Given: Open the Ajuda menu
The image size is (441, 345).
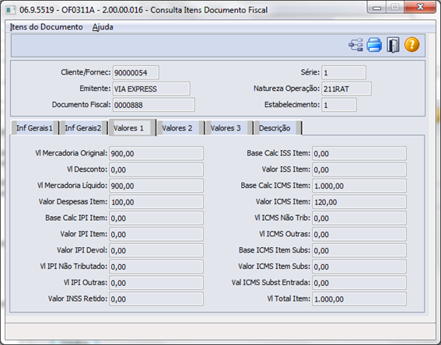Looking at the screenshot, I should point(103,27).
